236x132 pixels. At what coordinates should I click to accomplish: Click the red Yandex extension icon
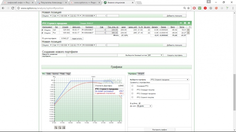point(205,8)
